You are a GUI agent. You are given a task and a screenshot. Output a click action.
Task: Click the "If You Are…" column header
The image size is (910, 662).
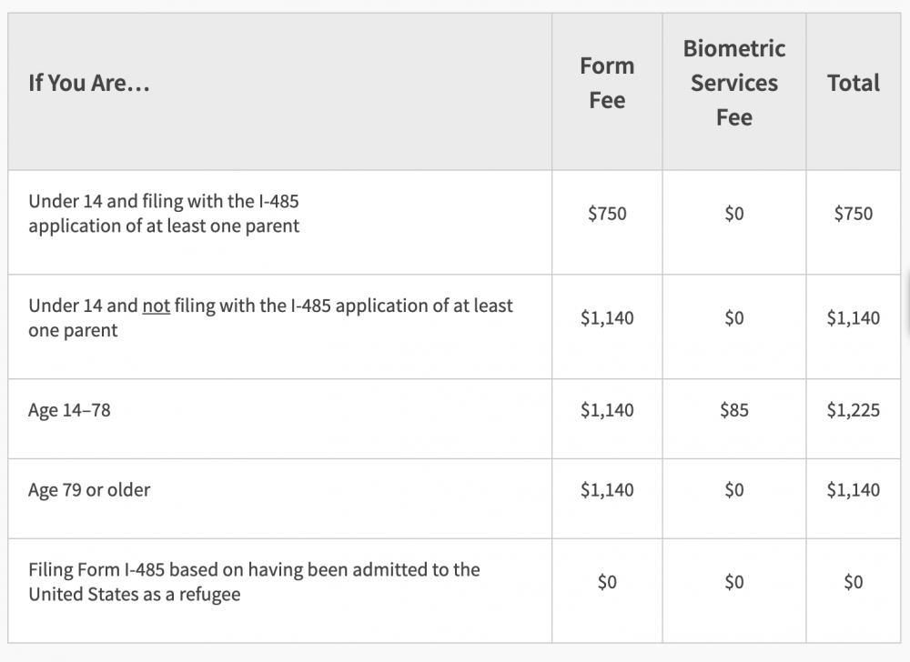(89, 83)
